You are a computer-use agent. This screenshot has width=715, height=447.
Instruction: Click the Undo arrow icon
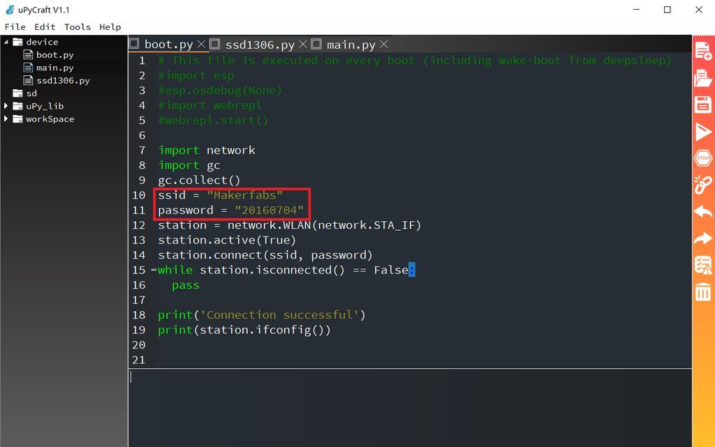point(702,212)
